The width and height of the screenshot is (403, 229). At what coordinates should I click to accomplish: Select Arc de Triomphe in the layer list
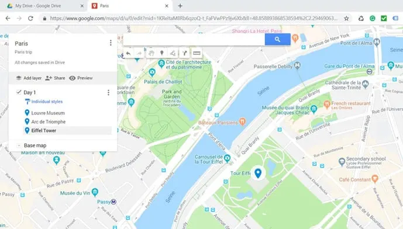[x=49, y=122]
